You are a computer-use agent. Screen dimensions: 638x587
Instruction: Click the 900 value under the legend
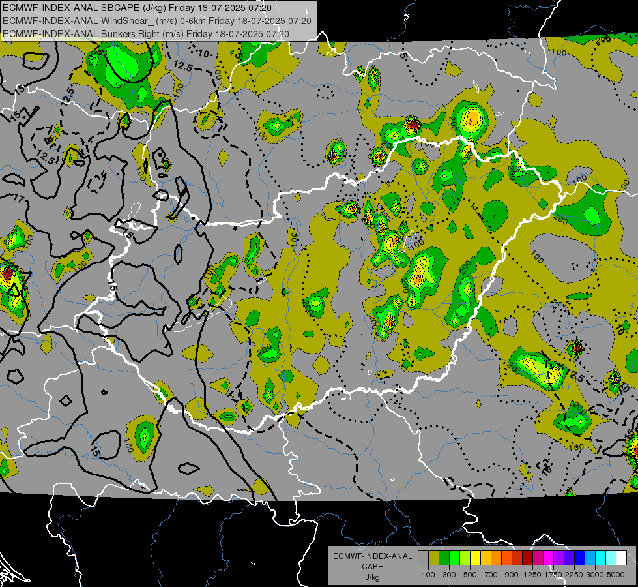coord(512,575)
